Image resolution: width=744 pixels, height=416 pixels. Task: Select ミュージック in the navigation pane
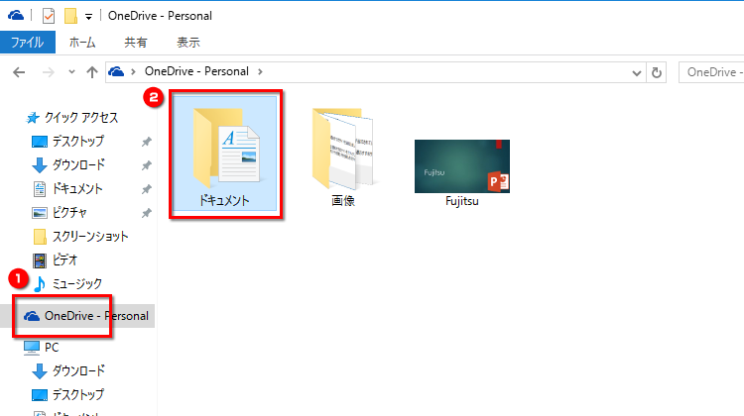[x=76, y=283]
